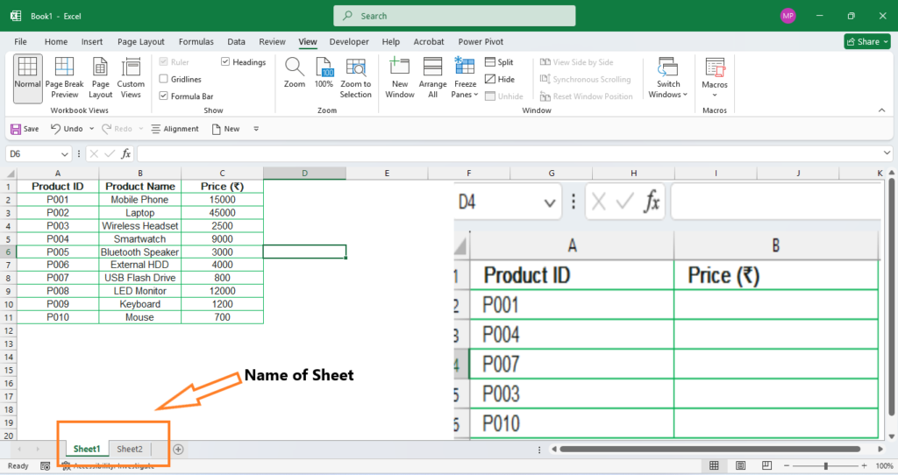
Task: Open the Developer tab
Action: point(349,42)
